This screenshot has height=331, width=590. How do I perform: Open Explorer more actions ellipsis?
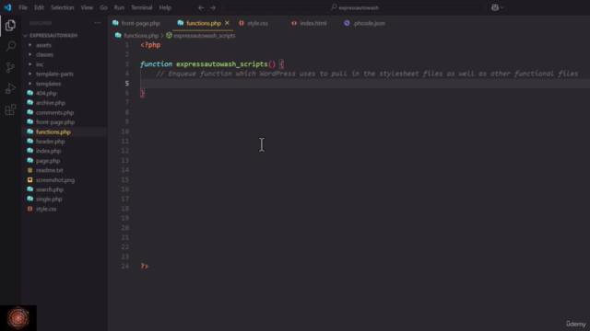pyautogui.click(x=98, y=23)
